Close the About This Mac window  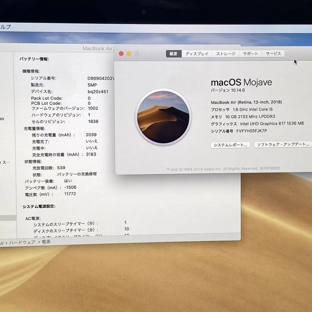click(x=121, y=54)
